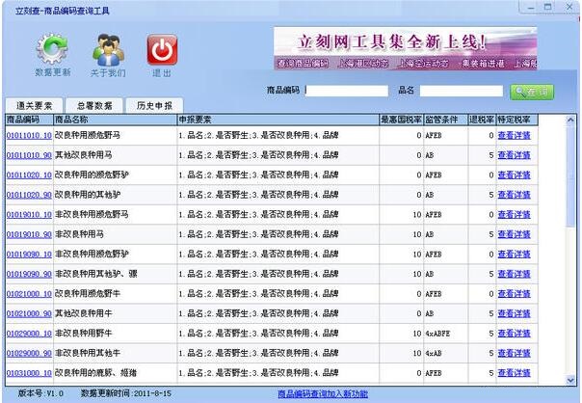This screenshot has height=403, width=582.
Task: Click the 立刻网工具集 banner advertisement
Action: click(406, 48)
